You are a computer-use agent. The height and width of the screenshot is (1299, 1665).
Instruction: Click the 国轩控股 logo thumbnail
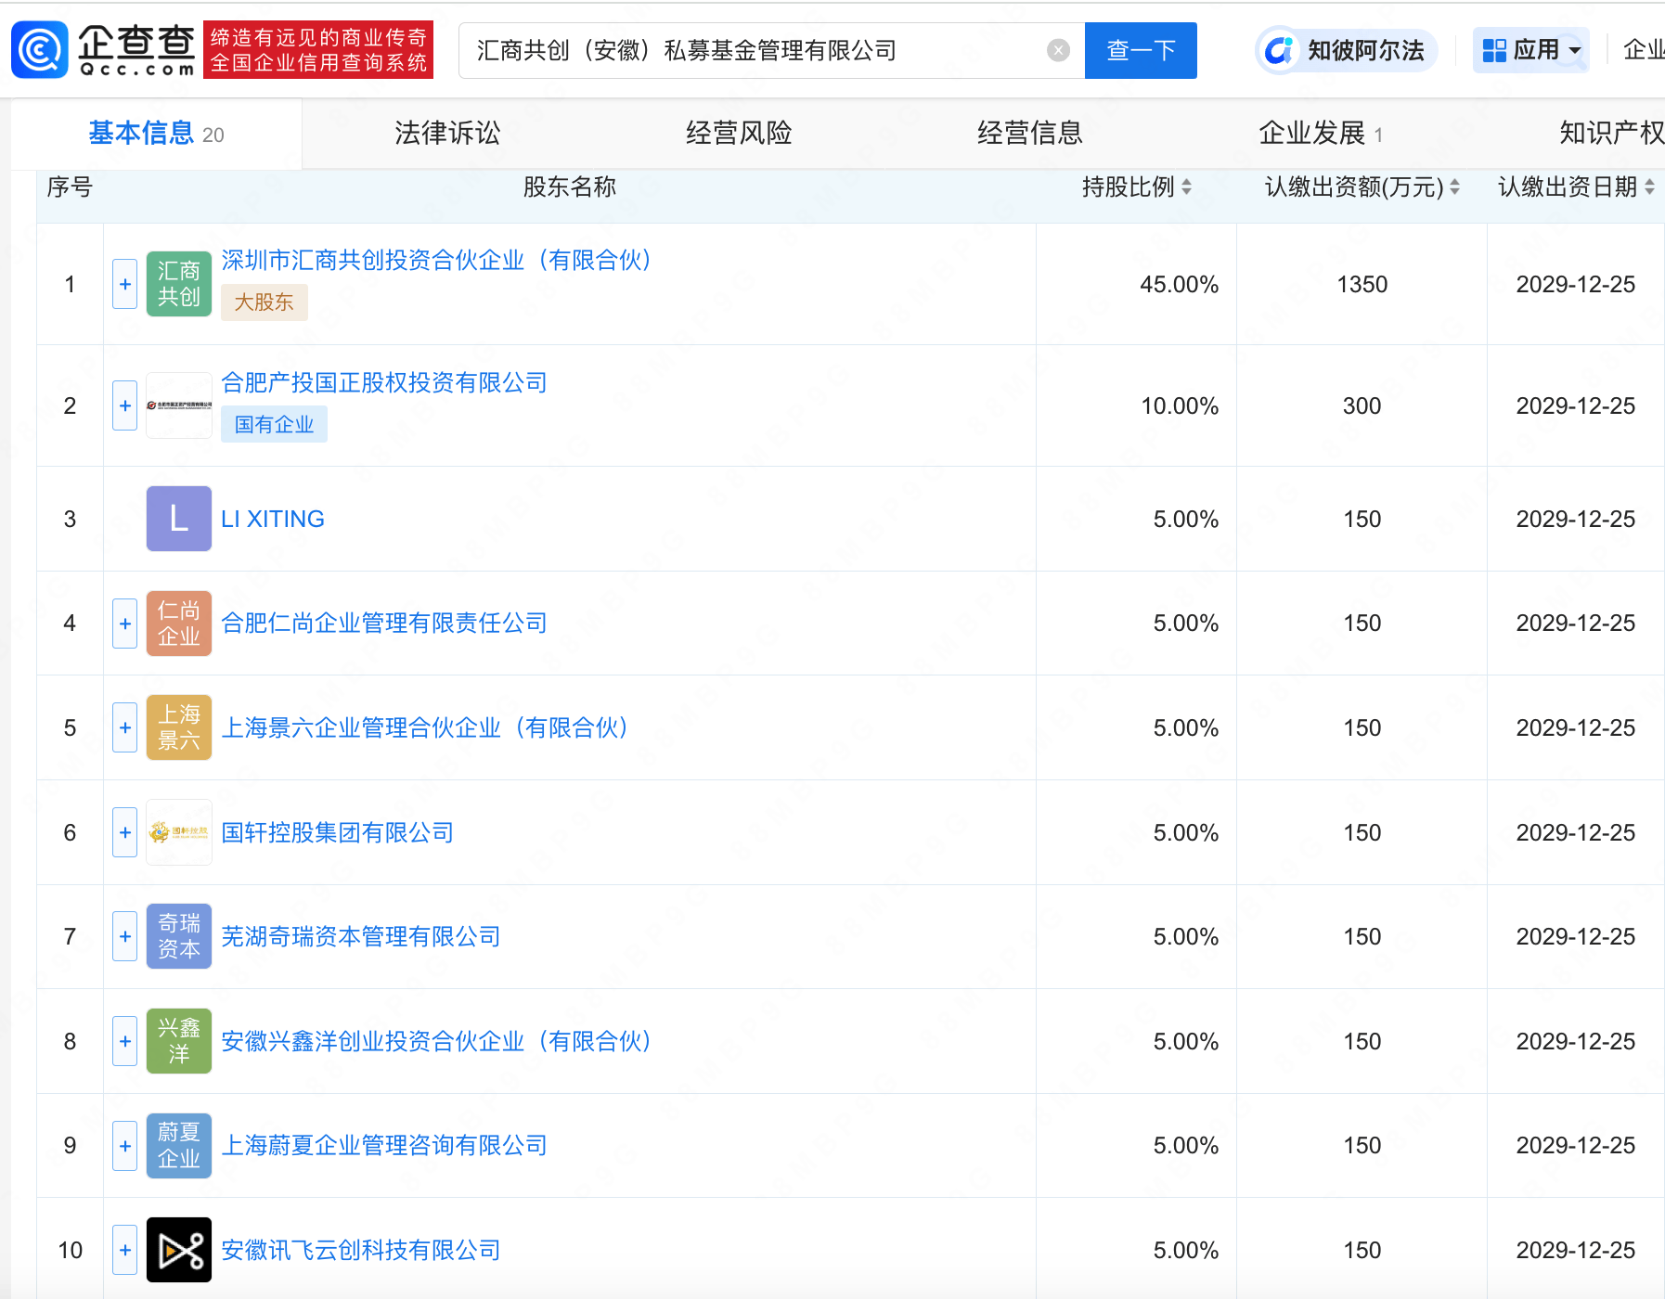[179, 832]
